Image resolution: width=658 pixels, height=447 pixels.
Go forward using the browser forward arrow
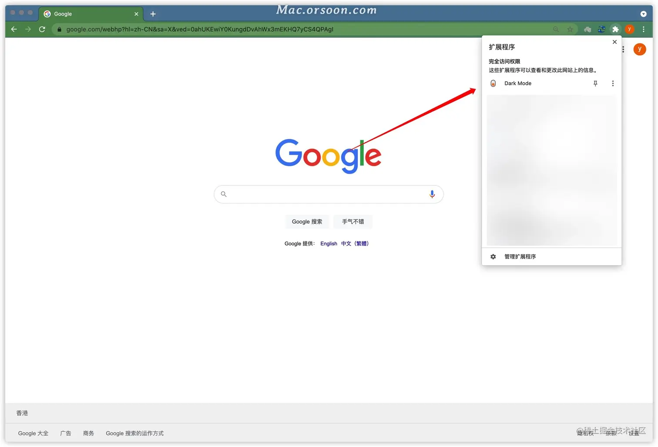(28, 29)
